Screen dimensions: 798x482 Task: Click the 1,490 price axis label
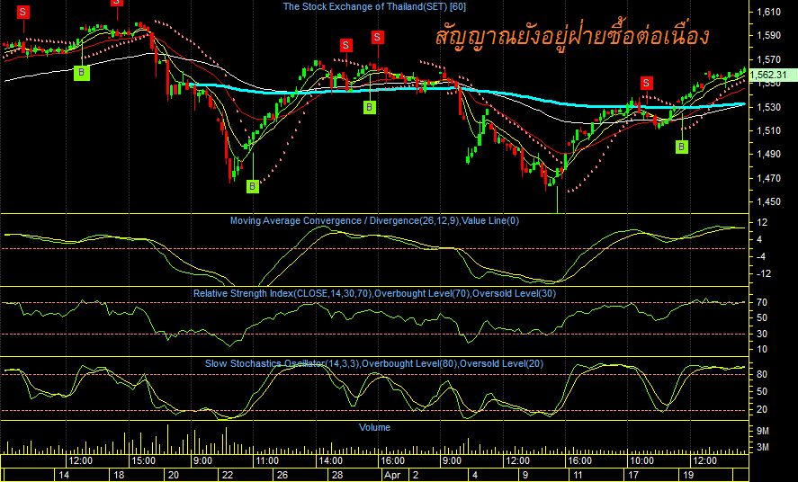[768, 154]
